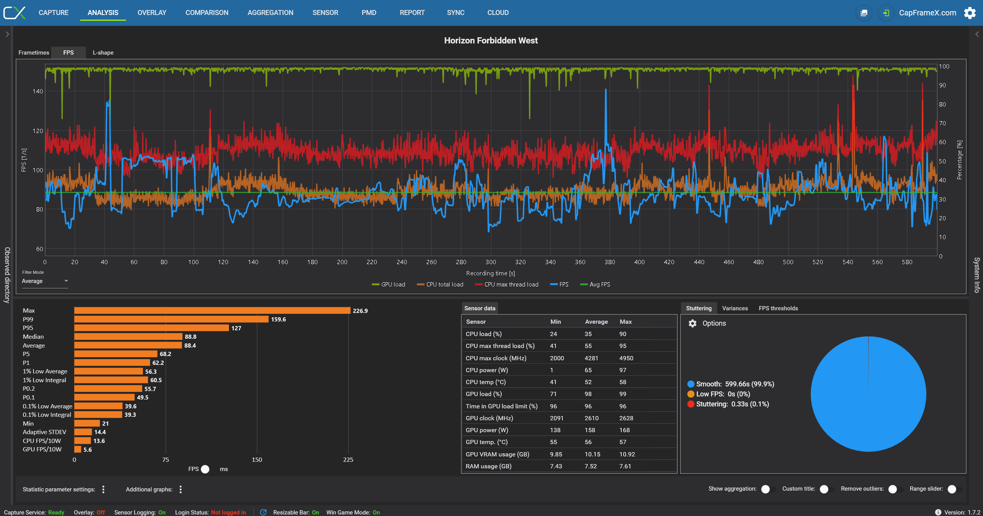This screenshot has height=516, width=983.
Task: Expand the Observed directory side panel
Action: click(x=7, y=34)
